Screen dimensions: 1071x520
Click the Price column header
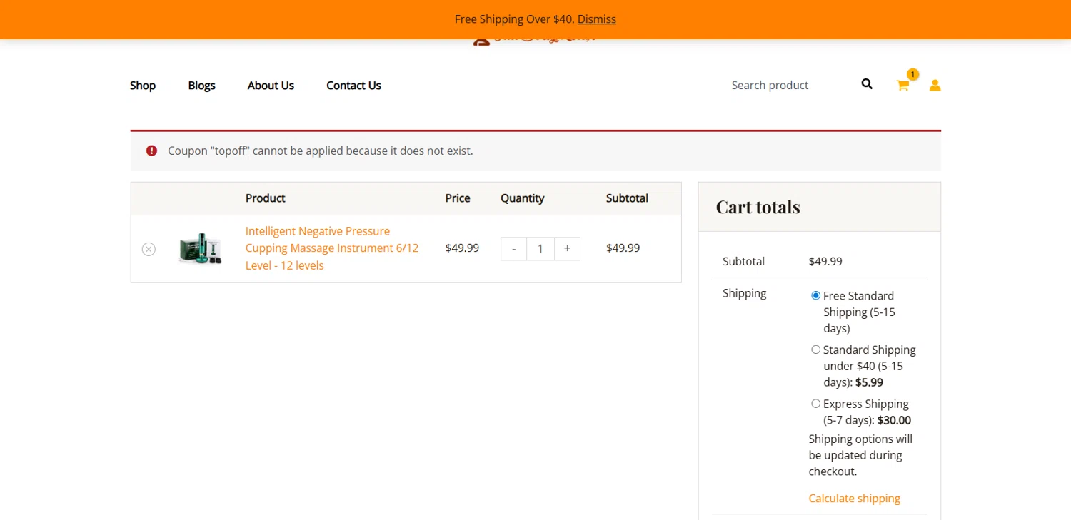[x=458, y=198]
